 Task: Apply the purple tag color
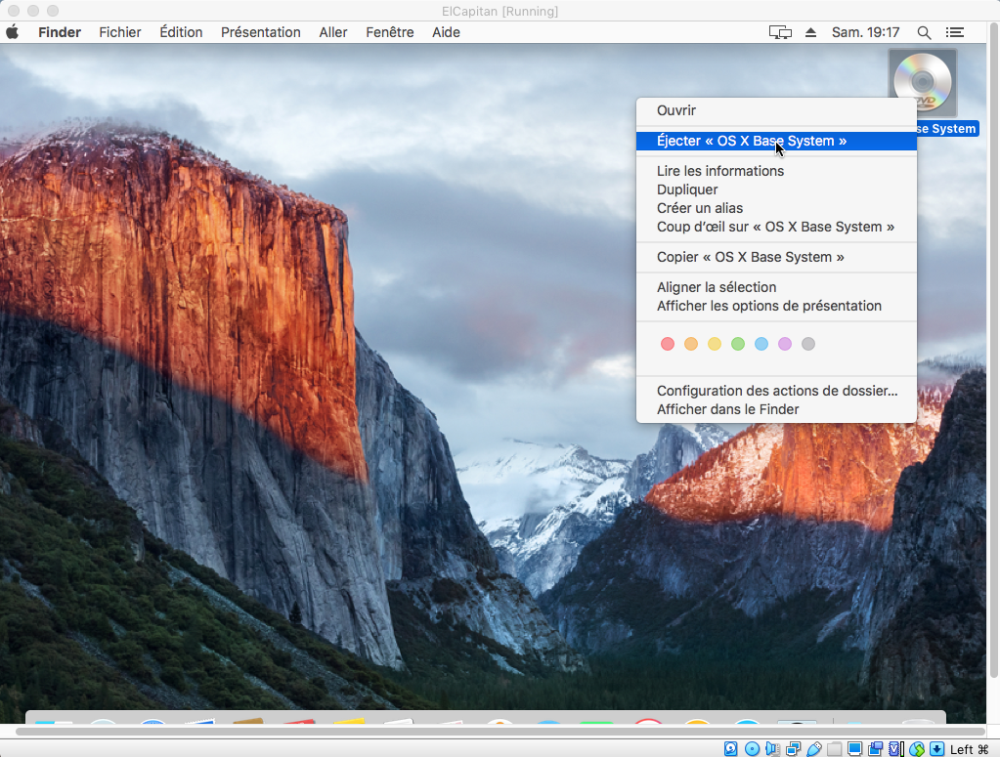point(785,344)
